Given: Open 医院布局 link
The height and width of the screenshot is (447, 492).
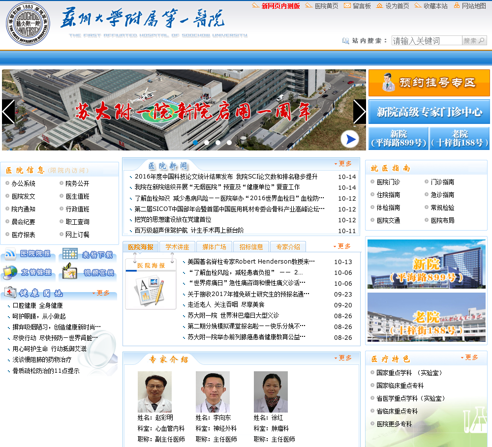Looking at the screenshot, I should [x=442, y=220].
